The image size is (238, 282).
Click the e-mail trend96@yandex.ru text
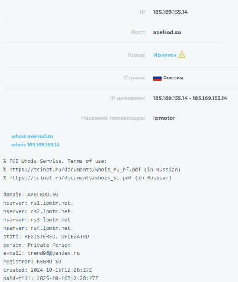point(54,253)
